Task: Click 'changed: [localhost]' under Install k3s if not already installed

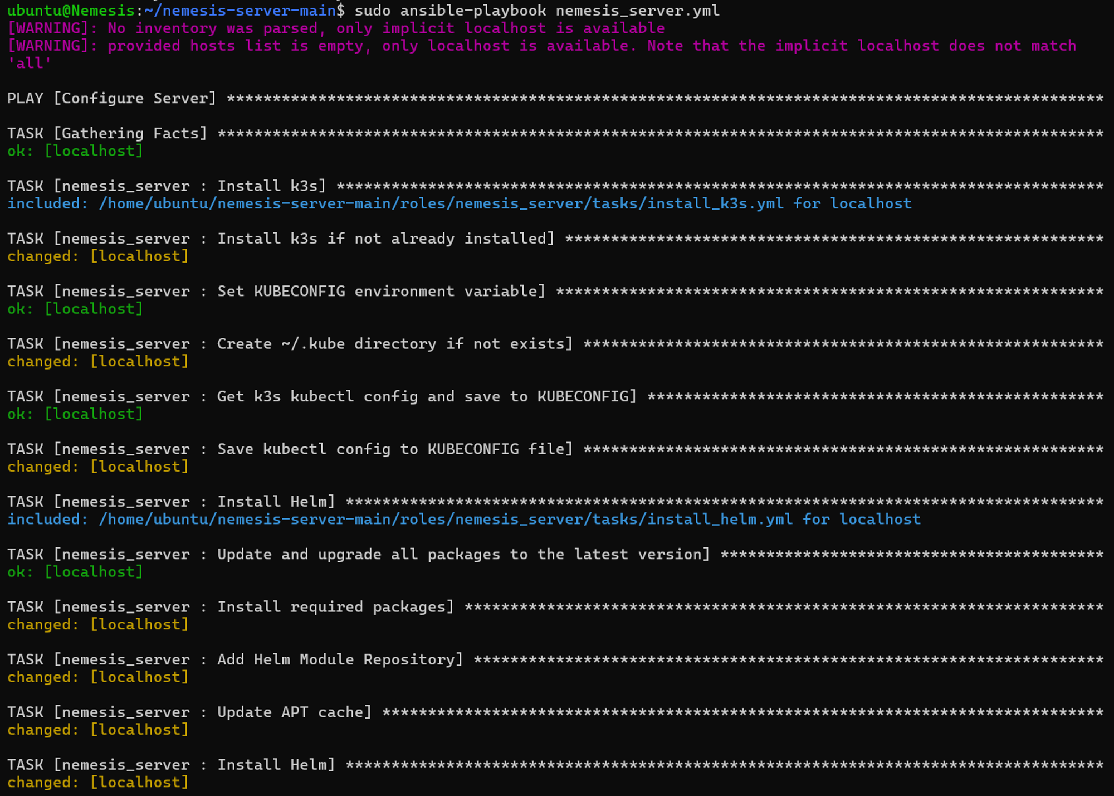Action: point(98,256)
